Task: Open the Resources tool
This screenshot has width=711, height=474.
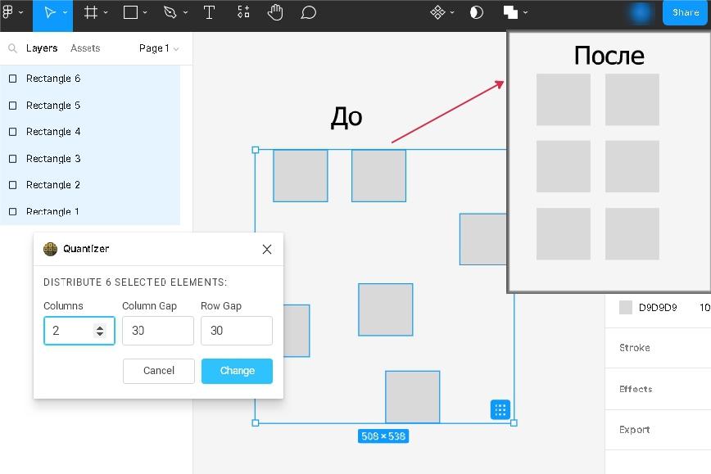Action: click(x=243, y=12)
